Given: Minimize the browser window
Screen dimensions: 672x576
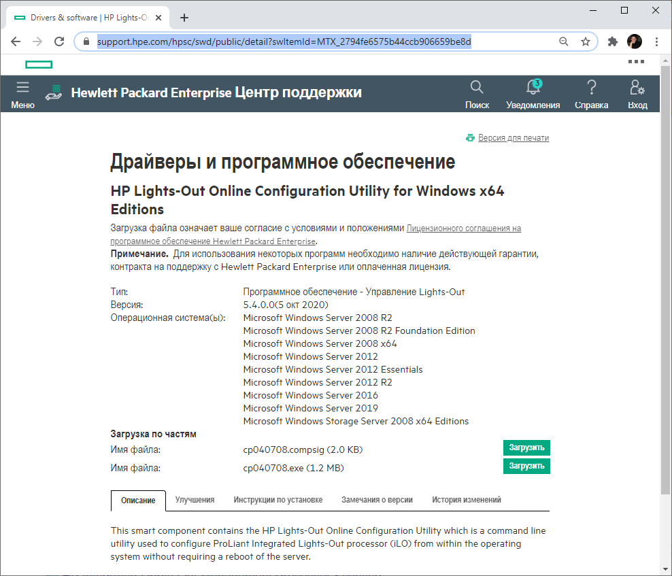Looking at the screenshot, I should pos(593,10).
